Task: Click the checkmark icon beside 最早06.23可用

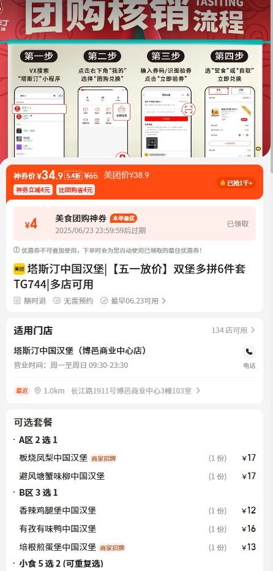Action: [104, 300]
